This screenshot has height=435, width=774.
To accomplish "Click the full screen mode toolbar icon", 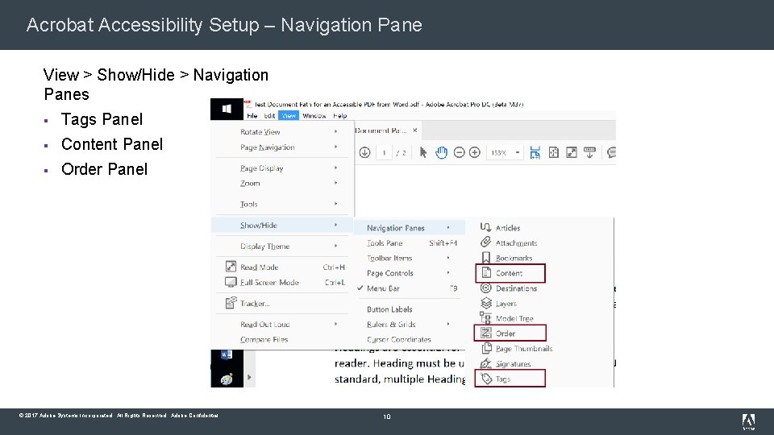I will 571,152.
